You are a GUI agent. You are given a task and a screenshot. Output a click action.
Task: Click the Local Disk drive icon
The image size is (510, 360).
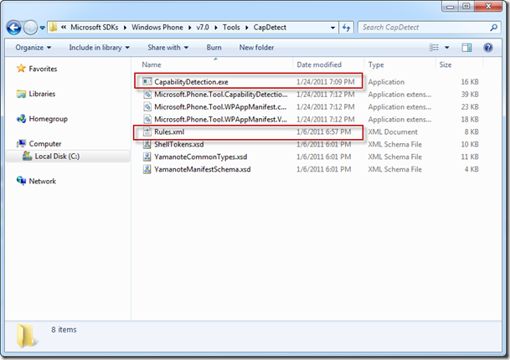(x=27, y=156)
